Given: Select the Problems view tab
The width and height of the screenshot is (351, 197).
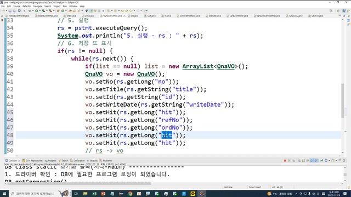Looking at the screenshot, I should 106,160.
